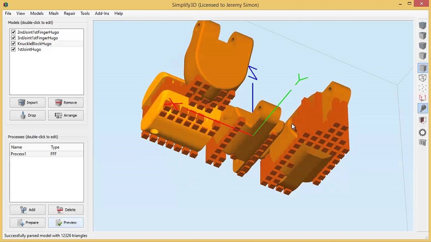The width and height of the screenshot is (431, 242).
Task: Open the Repair menu
Action: click(x=69, y=13)
